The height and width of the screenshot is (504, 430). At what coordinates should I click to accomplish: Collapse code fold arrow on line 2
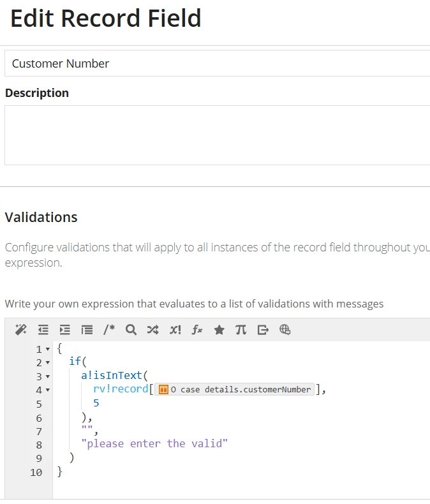(48, 362)
